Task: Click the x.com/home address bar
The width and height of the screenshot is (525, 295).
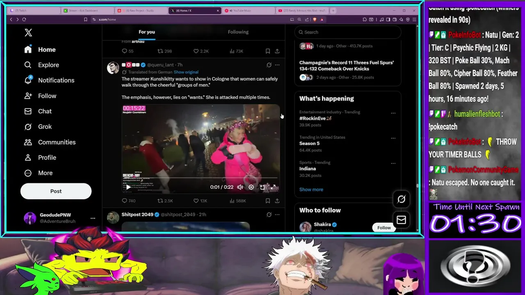Action: coord(107,20)
